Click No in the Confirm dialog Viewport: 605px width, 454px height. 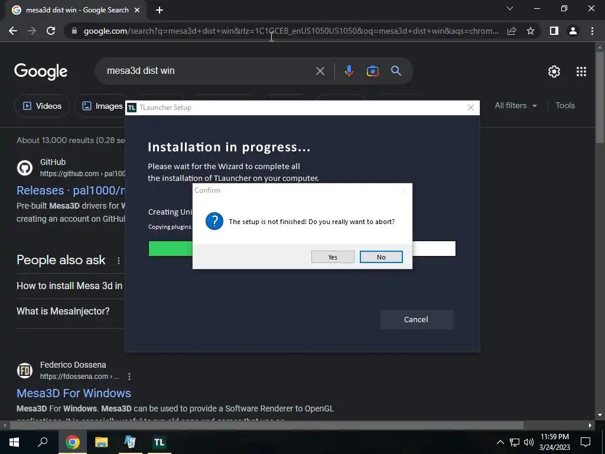click(x=381, y=257)
